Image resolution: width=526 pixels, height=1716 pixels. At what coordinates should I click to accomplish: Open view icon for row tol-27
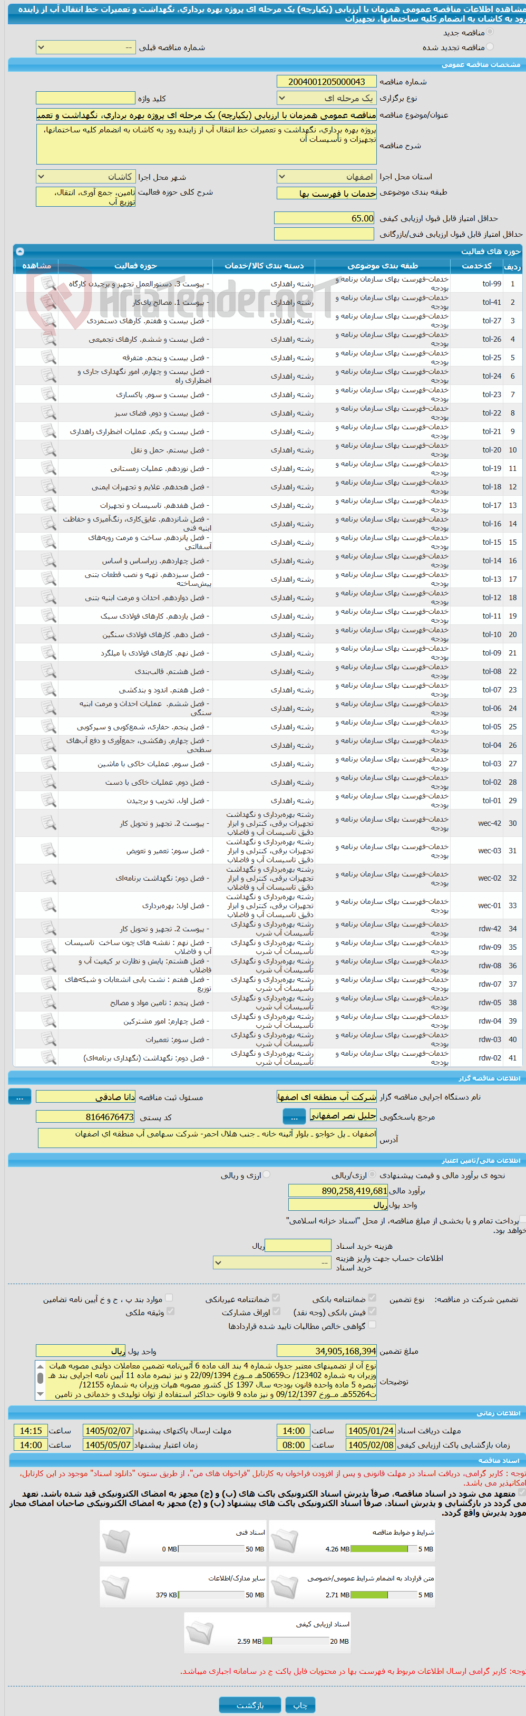48,321
